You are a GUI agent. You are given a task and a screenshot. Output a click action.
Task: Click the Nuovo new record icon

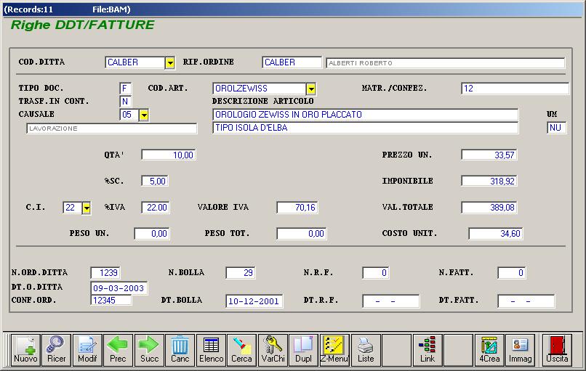pyautogui.click(x=25, y=350)
